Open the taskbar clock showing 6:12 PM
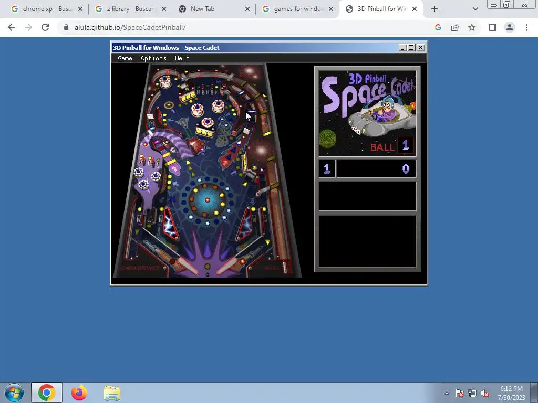The height and width of the screenshot is (403, 538). tap(511, 393)
